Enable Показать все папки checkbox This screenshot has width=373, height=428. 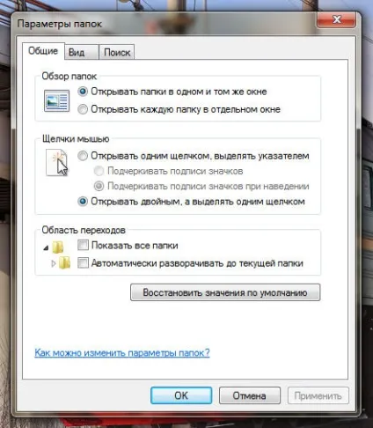(128, 245)
